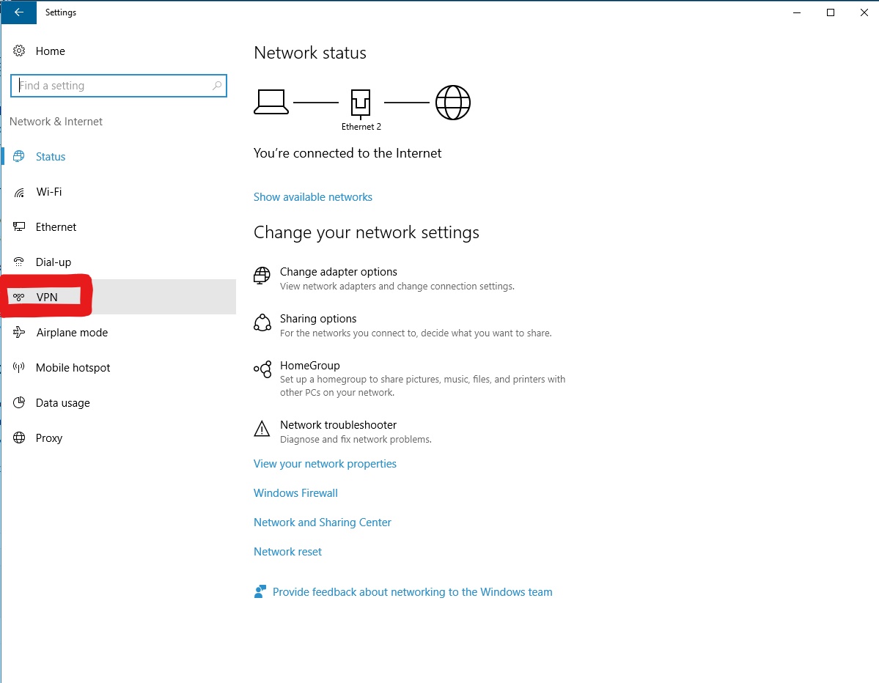
Task: Return to Settings Home
Action: click(50, 51)
